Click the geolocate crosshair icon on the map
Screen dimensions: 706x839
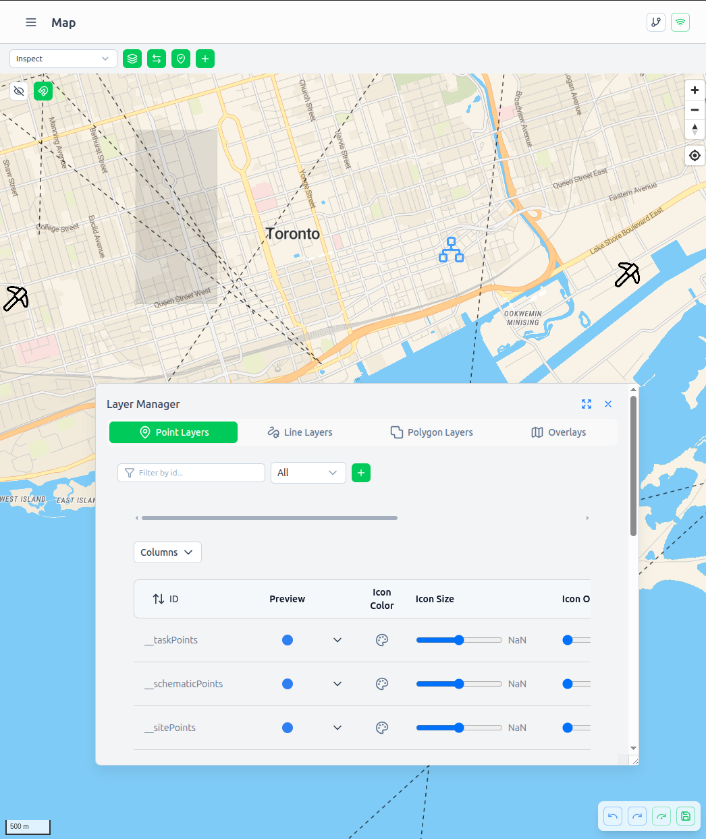point(695,155)
